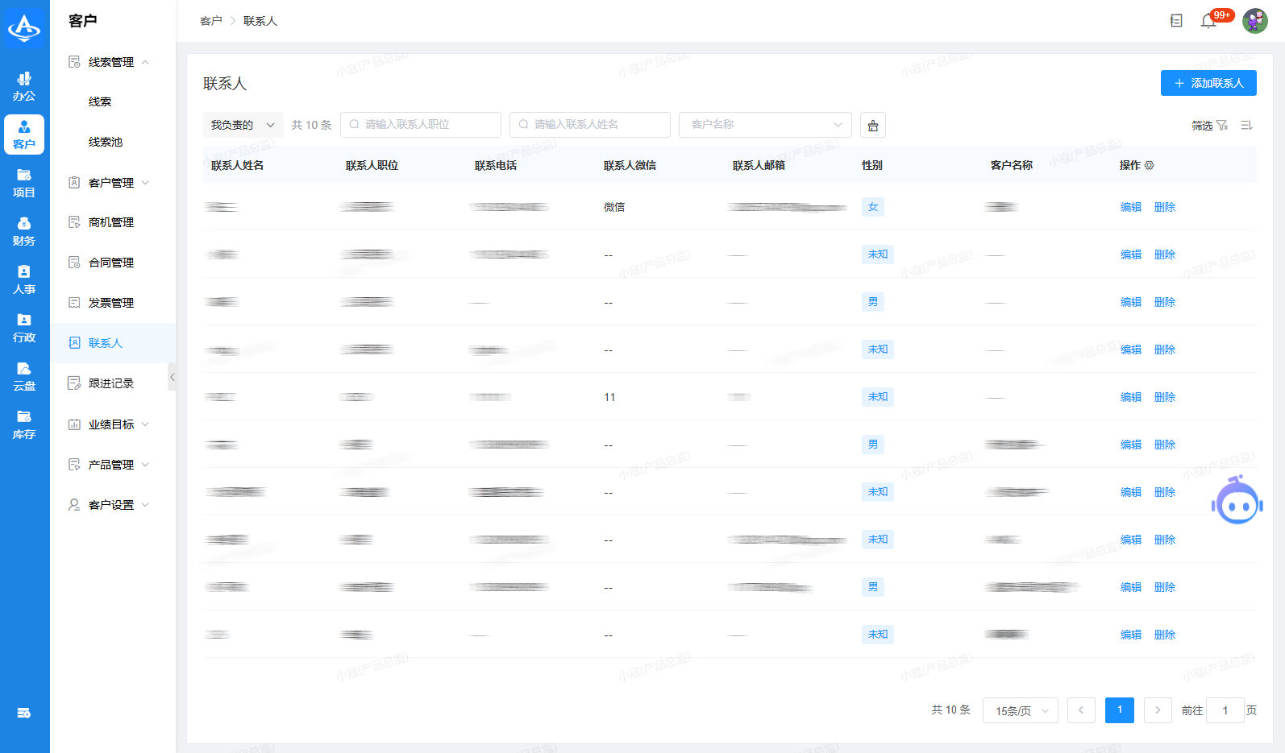Viewport: 1285px width, 753px height.
Task: Open the notification bell icon
Action: (x=1208, y=21)
